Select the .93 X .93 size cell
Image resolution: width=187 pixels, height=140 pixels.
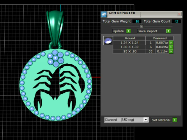(129, 51)
